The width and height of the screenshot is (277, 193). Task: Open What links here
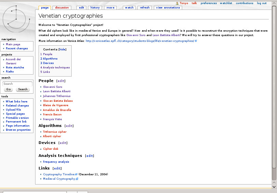click(17, 101)
